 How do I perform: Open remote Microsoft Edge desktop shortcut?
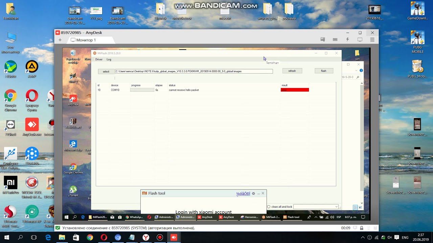(73, 146)
